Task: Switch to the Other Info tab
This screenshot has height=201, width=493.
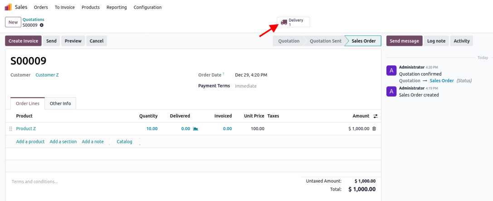Action: (x=60, y=103)
